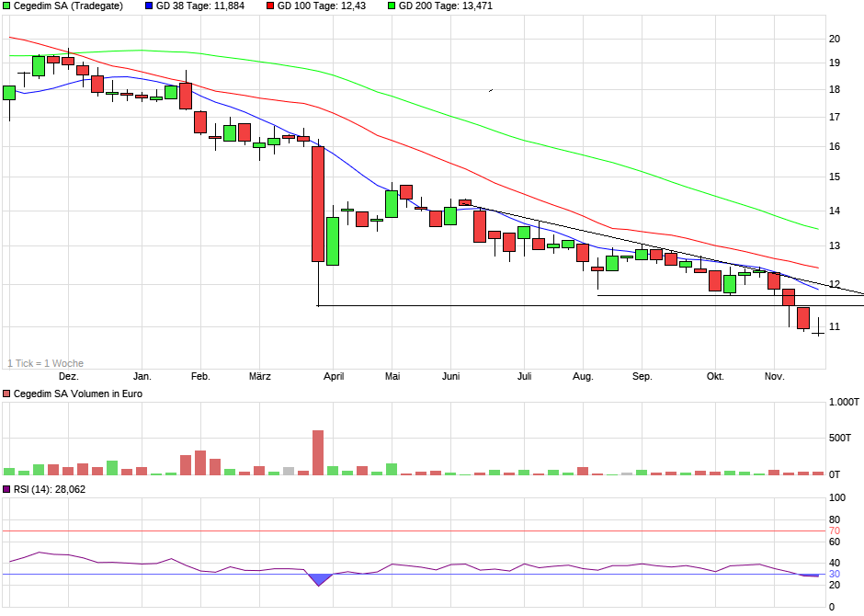Click the RSI axis value 80
864x616 pixels.
[x=835, y=519]
